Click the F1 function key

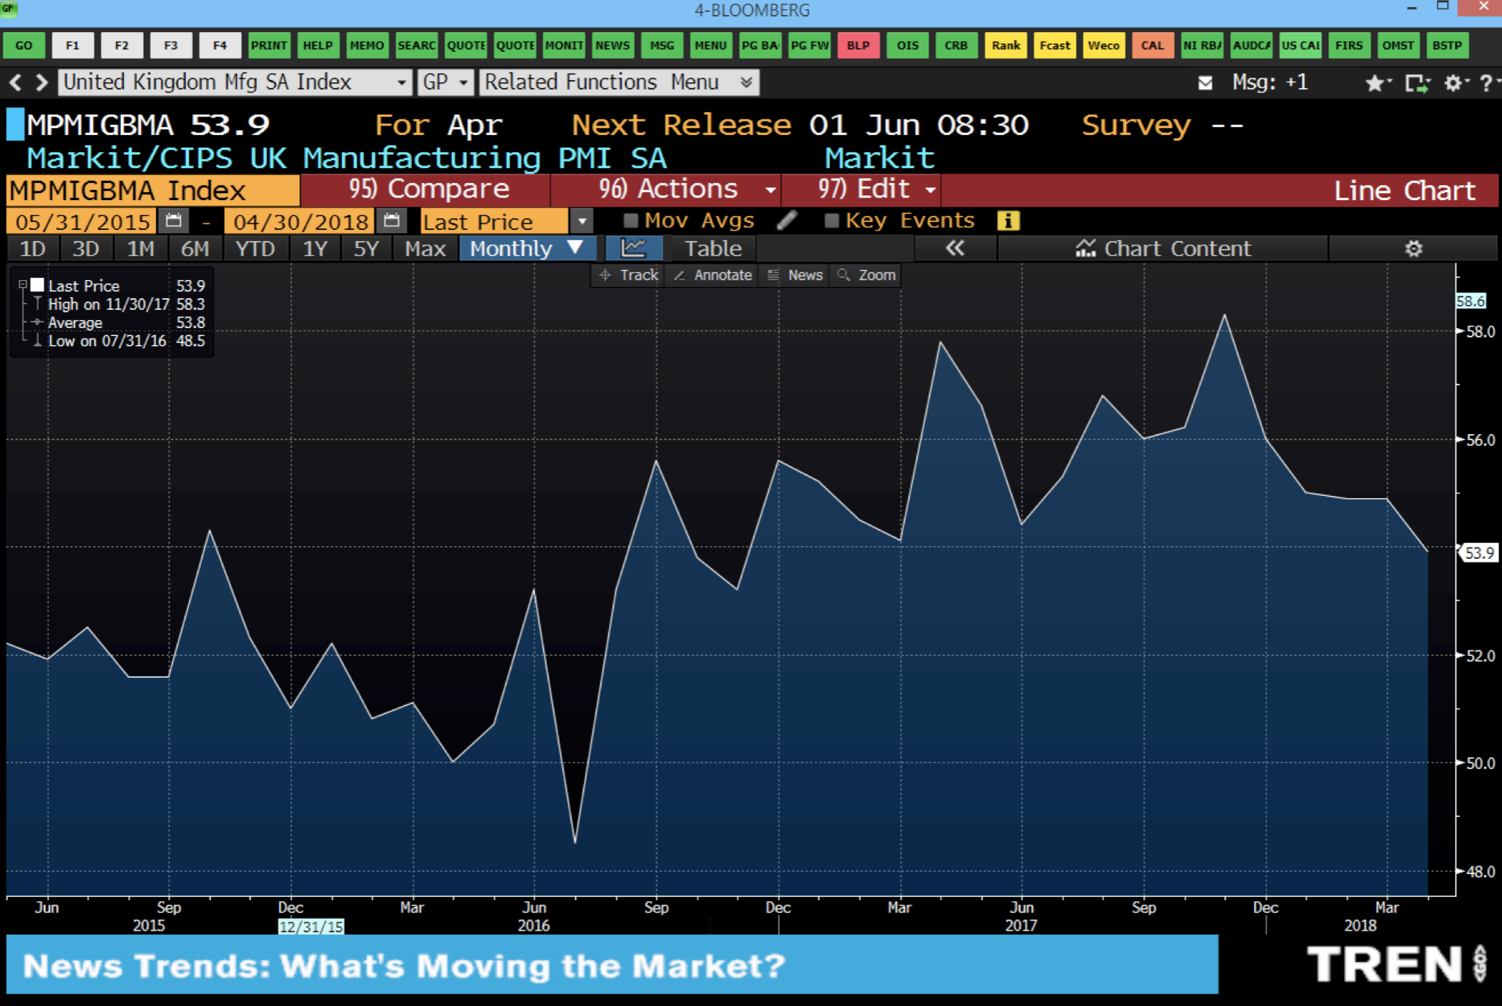72,46
